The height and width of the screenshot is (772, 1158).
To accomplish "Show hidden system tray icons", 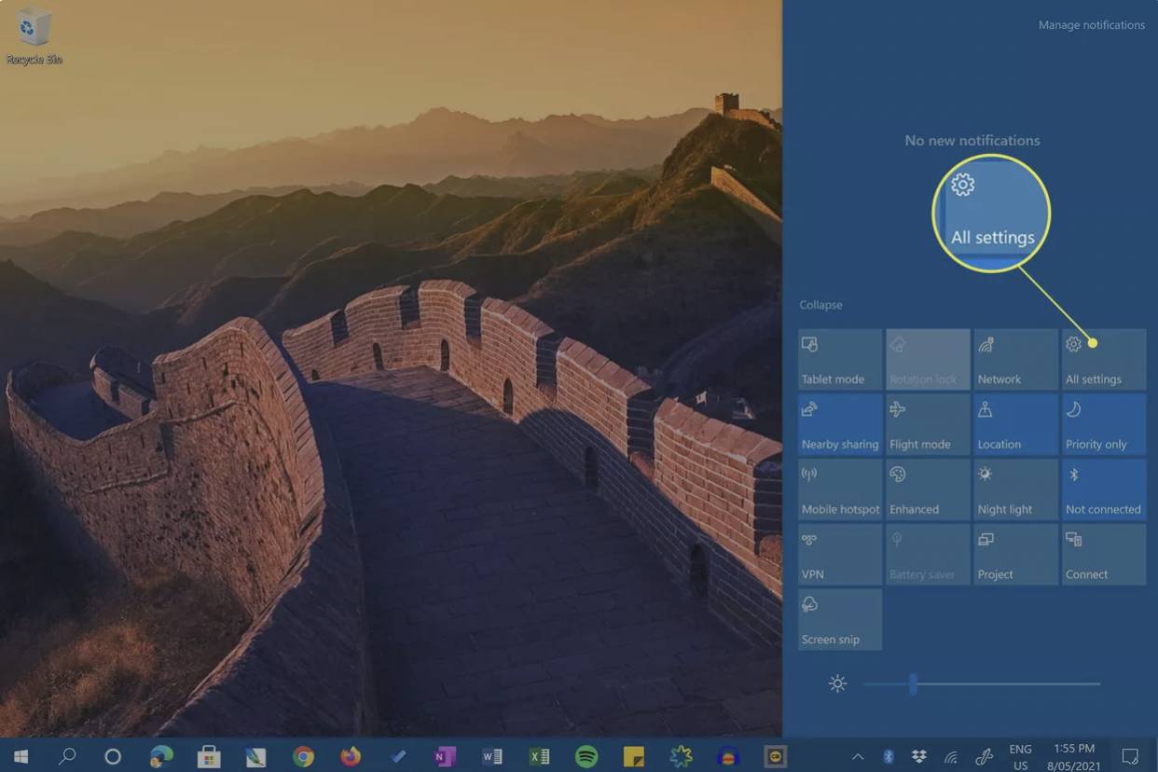I will [858, 756].
